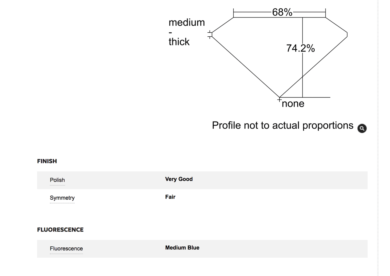
Task: Click the medium - thick girdle label
Action: pos(186,32)
